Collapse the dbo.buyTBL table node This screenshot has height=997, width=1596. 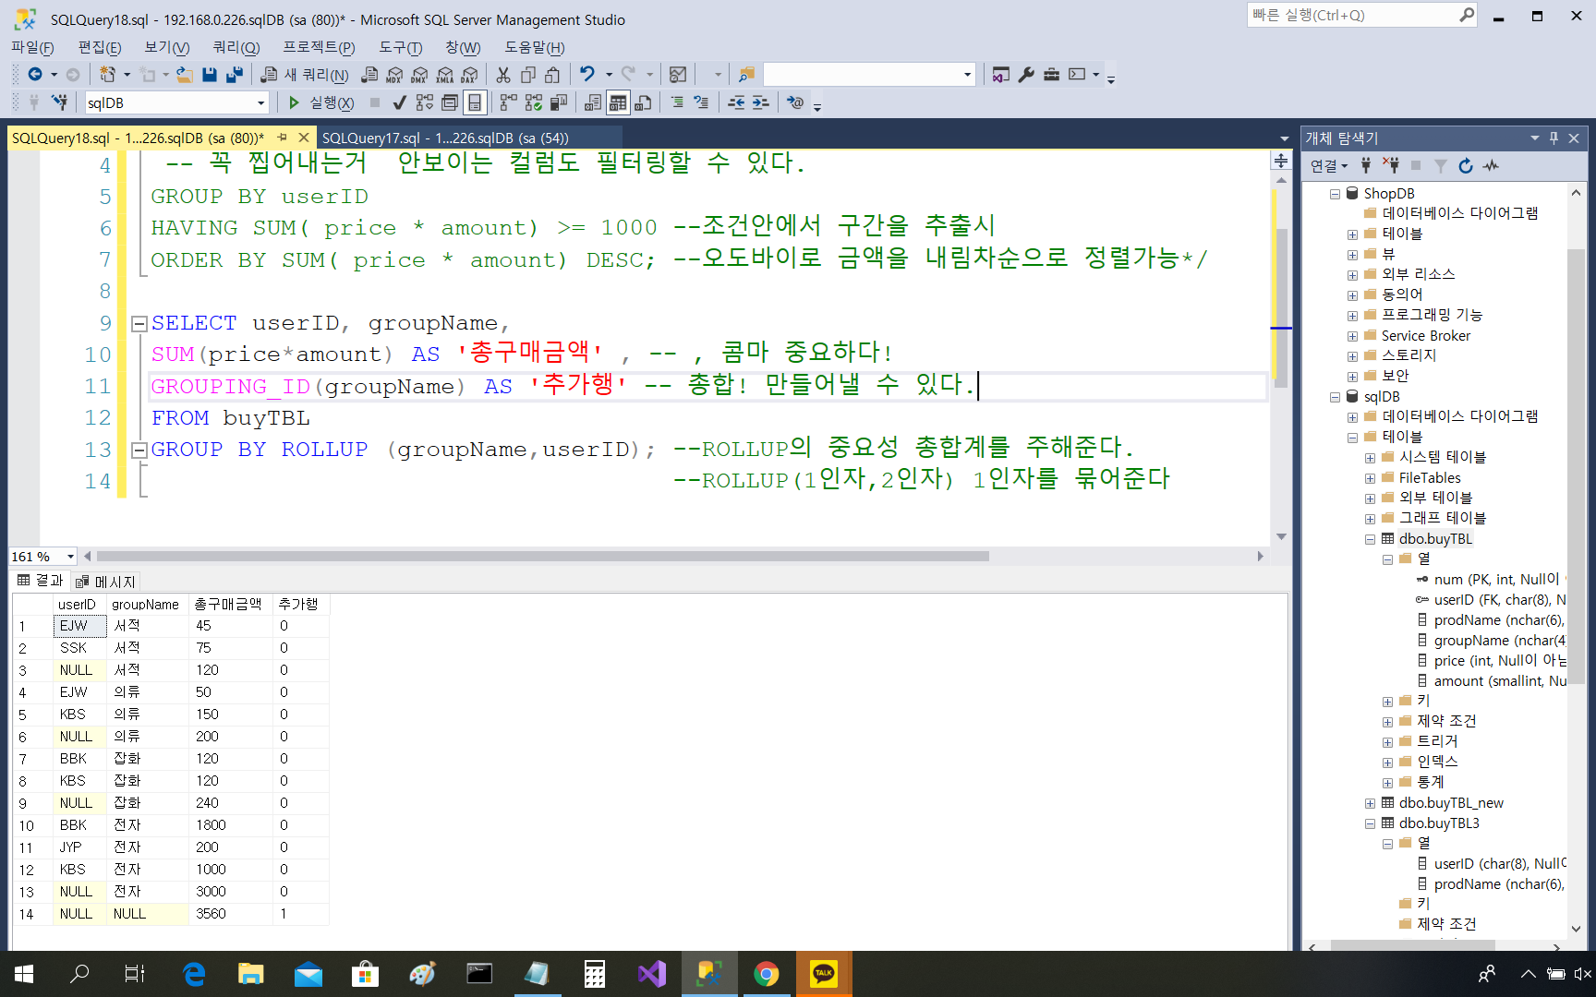coord(1370,539)
